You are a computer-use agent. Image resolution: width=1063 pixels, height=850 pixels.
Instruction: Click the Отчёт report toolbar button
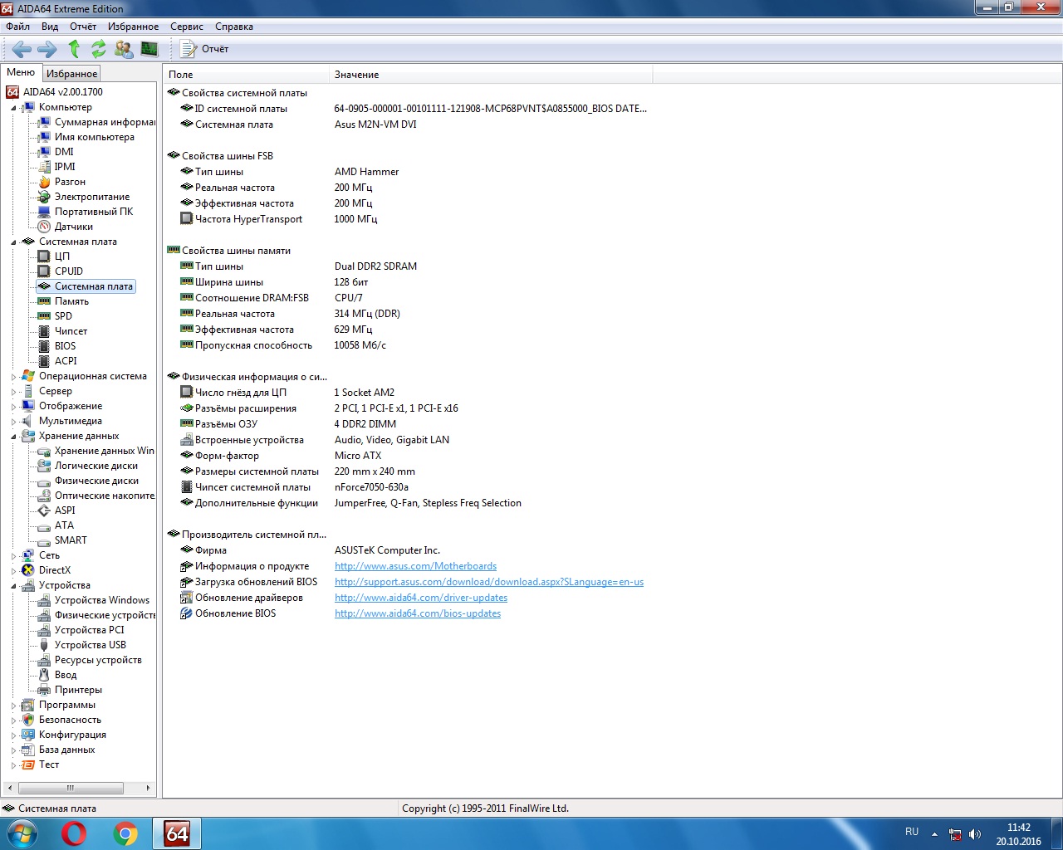204,49
